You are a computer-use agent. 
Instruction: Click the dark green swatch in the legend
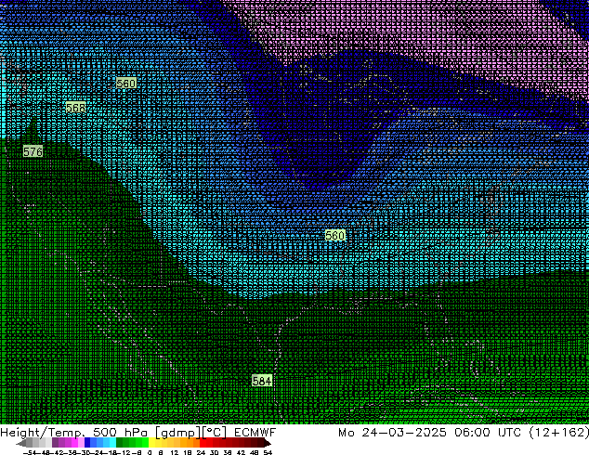pyautogui.click(x=120, y=442)
